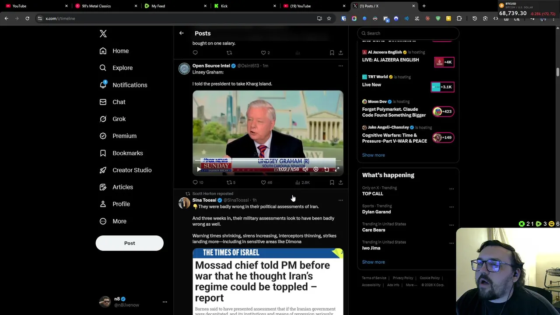The image size is (560, 315).
Task: Open Bookmarks from the sidebar
Action: point(121,153)
